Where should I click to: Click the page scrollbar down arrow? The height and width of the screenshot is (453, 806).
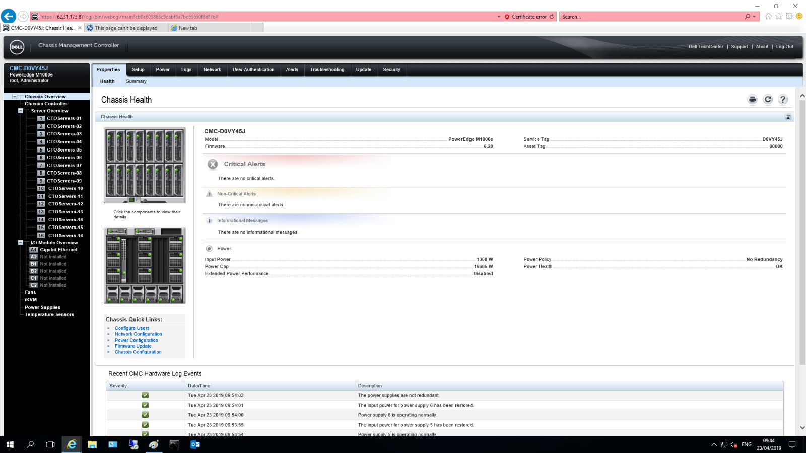[802, 428]
